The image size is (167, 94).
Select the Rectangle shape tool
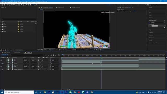(19, 5)
